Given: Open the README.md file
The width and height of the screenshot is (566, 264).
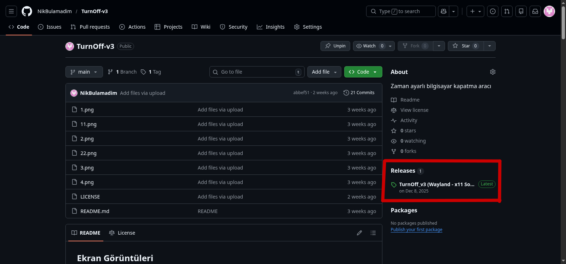Looking at the screenshot, I should tap(95, 211).
